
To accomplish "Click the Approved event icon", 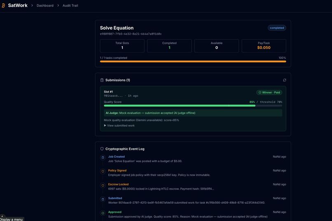I will 103,213.
